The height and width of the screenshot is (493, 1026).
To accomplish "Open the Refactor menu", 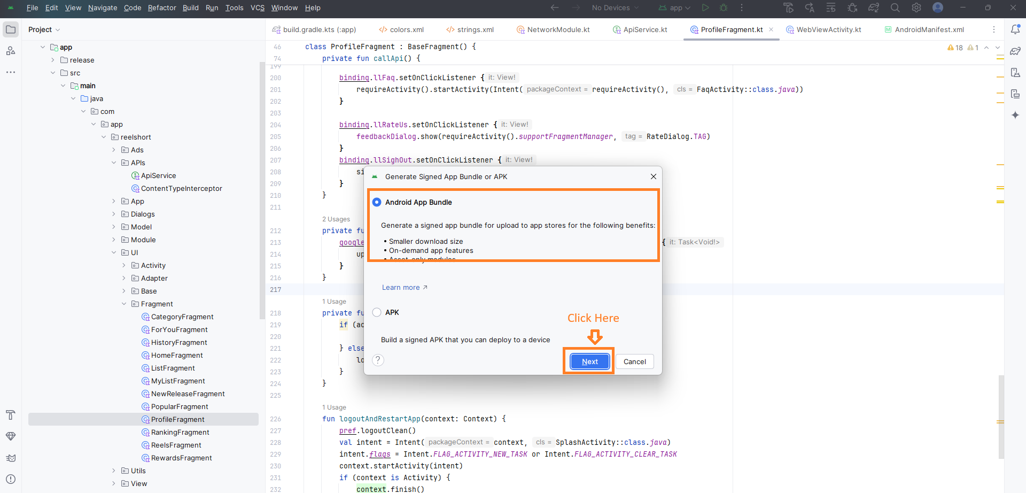I will 162,7.
